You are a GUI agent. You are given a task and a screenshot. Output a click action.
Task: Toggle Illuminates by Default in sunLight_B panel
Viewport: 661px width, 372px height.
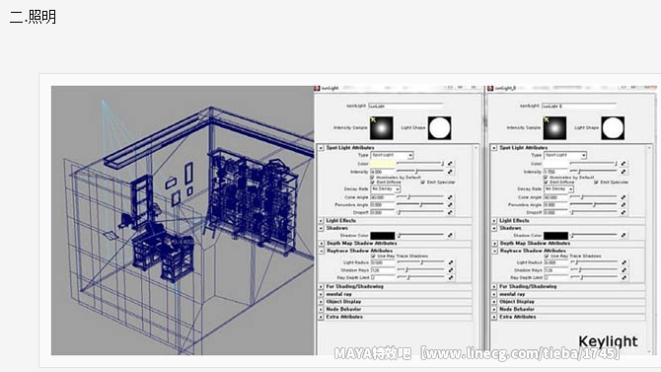tap(546, 178)
